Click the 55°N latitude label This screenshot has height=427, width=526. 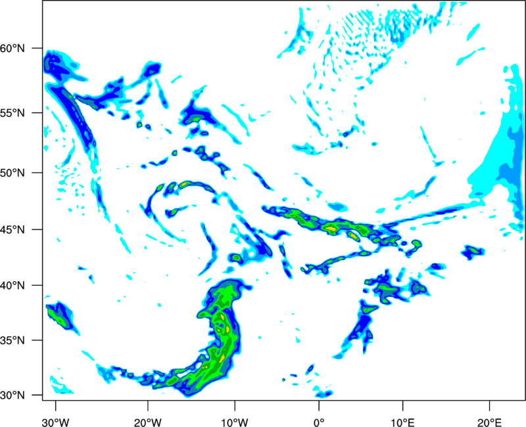coord(12,113)
